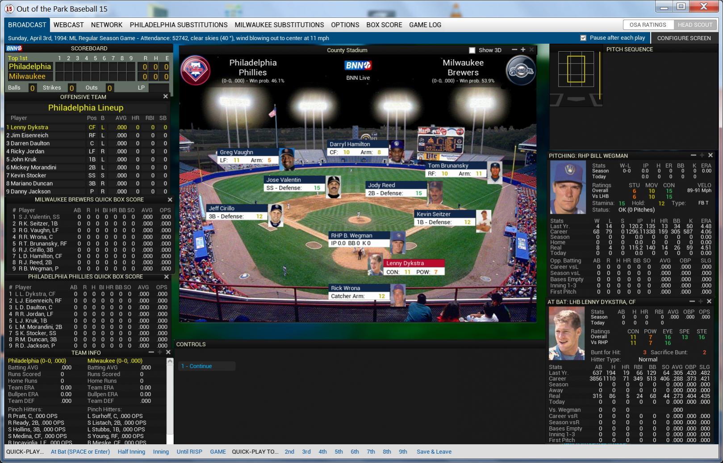
Task: Shrink the At Bat Lenny Dykstra panel
Action: click(692, 302)
